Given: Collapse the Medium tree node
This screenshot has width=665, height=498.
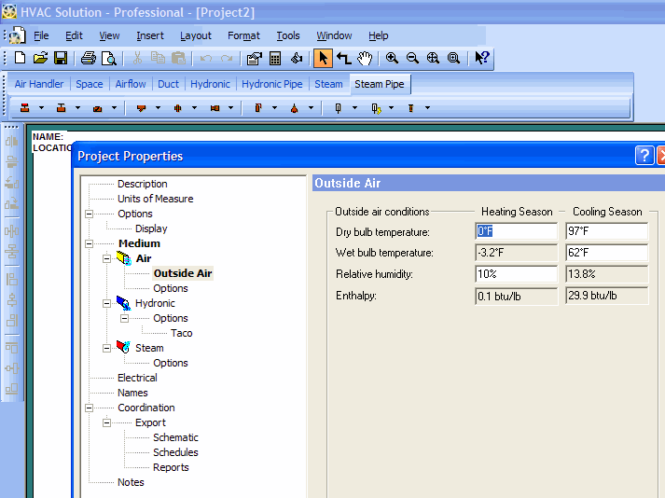Looking at the screenshot, I should (x=89, y=243).
